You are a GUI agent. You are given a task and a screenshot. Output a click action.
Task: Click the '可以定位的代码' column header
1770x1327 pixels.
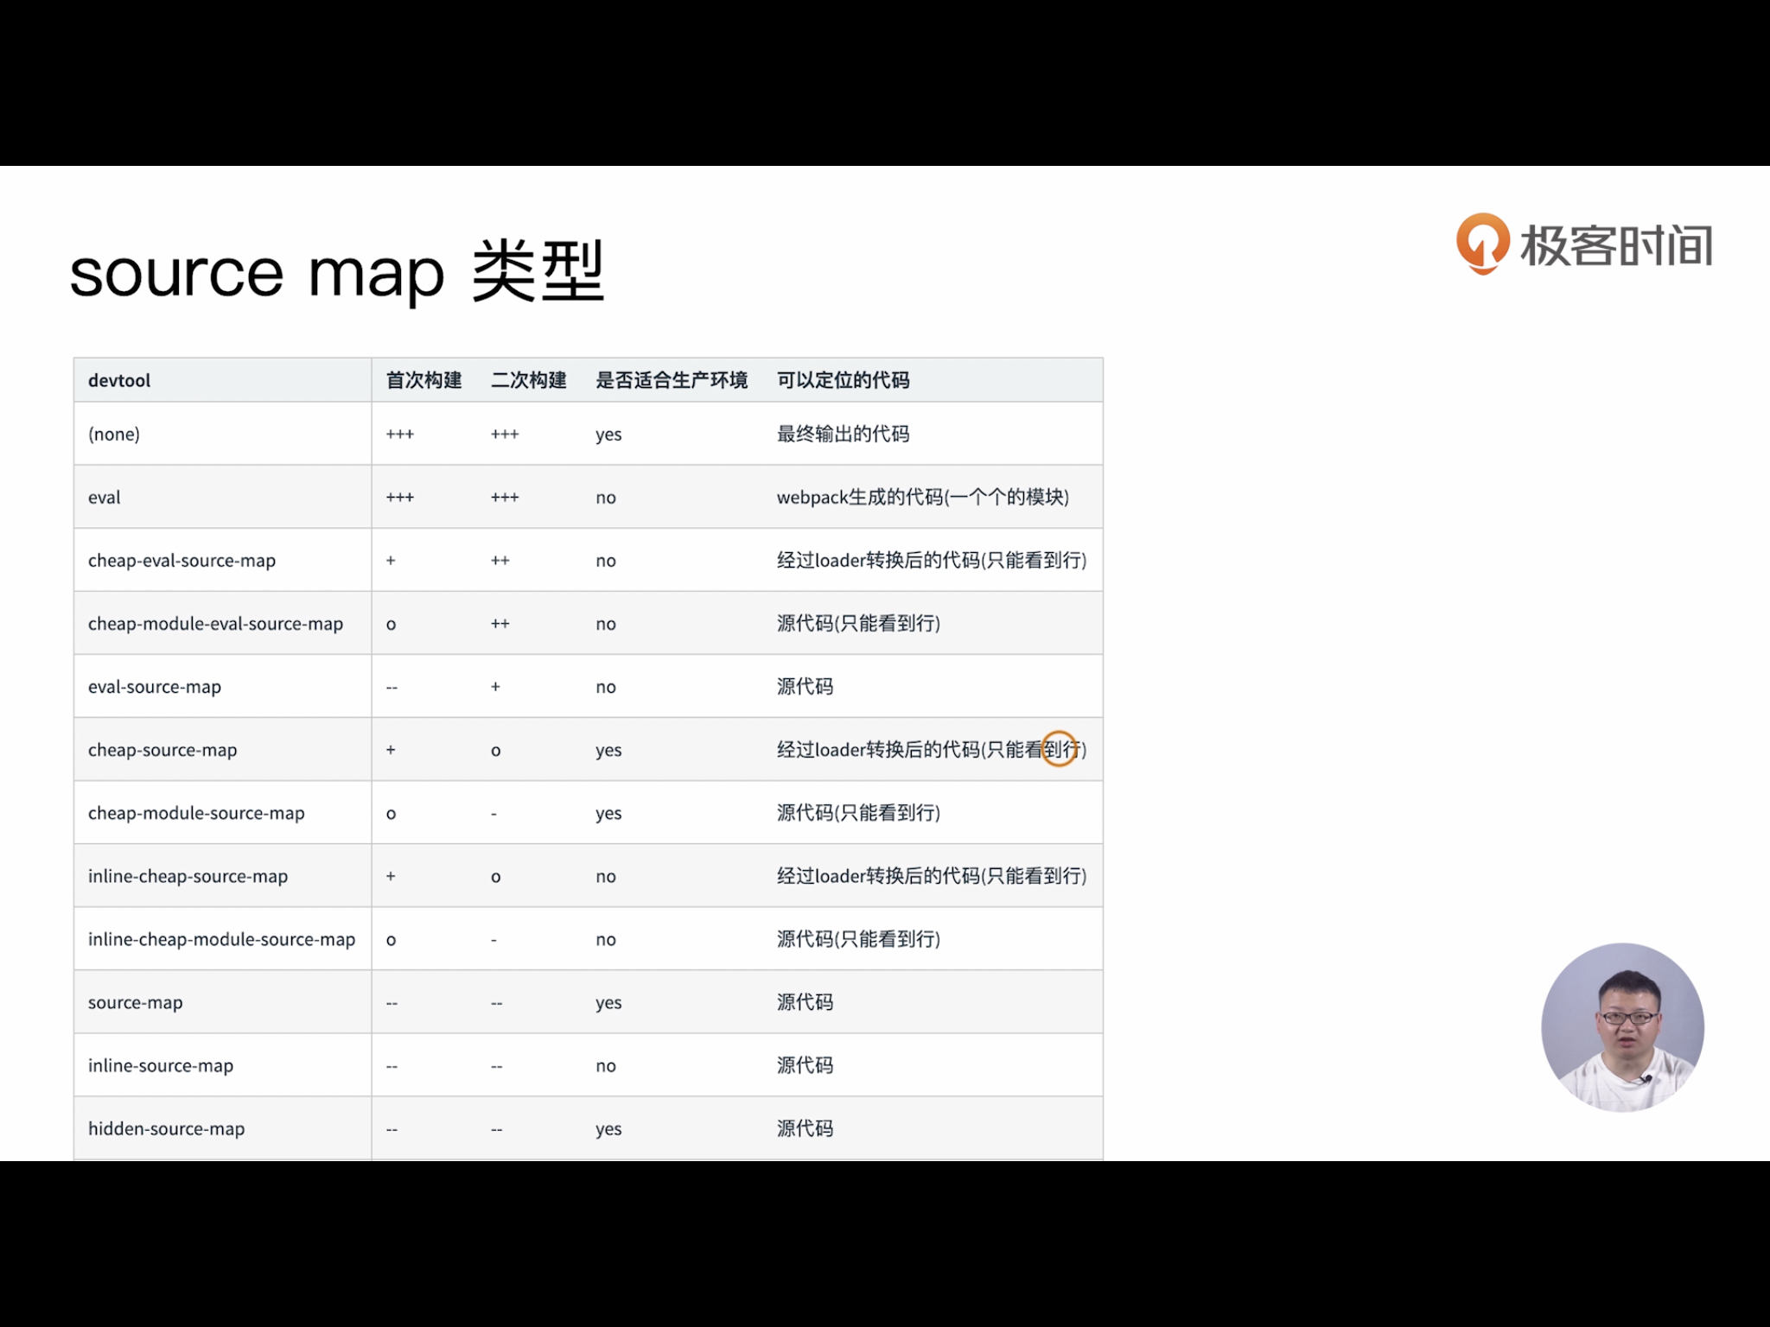click(843, 380)
